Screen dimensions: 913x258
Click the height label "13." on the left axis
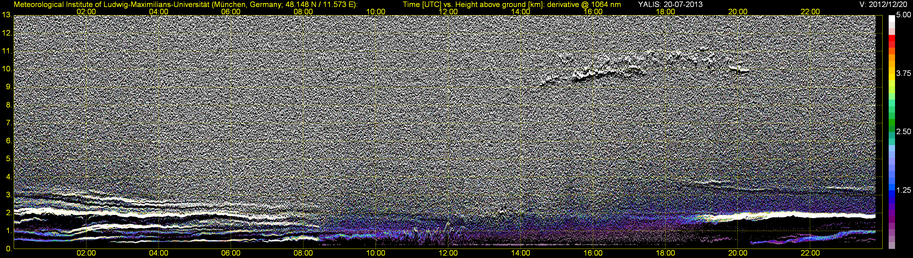7,15
